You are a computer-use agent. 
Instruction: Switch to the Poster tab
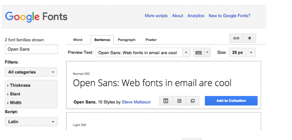(151, 40)
